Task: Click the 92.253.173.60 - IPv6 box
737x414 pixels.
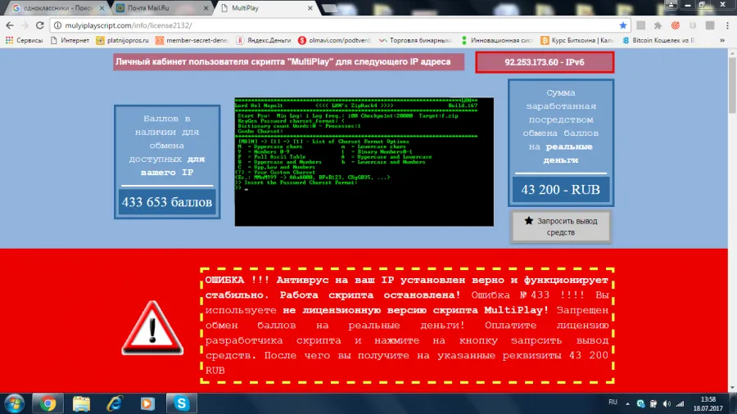Action: pos(545,62)
